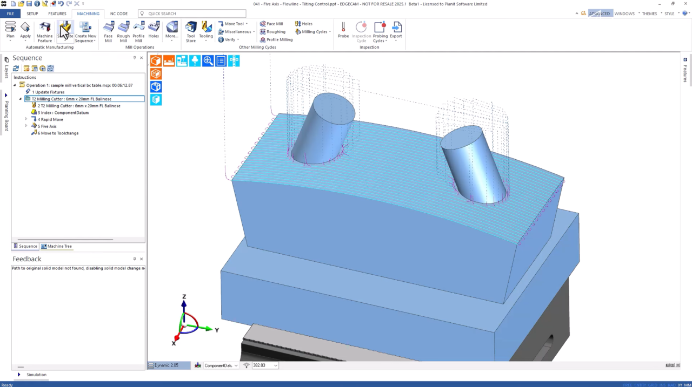Open the Plan tool in the ribbon
The image size is (692, 387).
[10, 31]
